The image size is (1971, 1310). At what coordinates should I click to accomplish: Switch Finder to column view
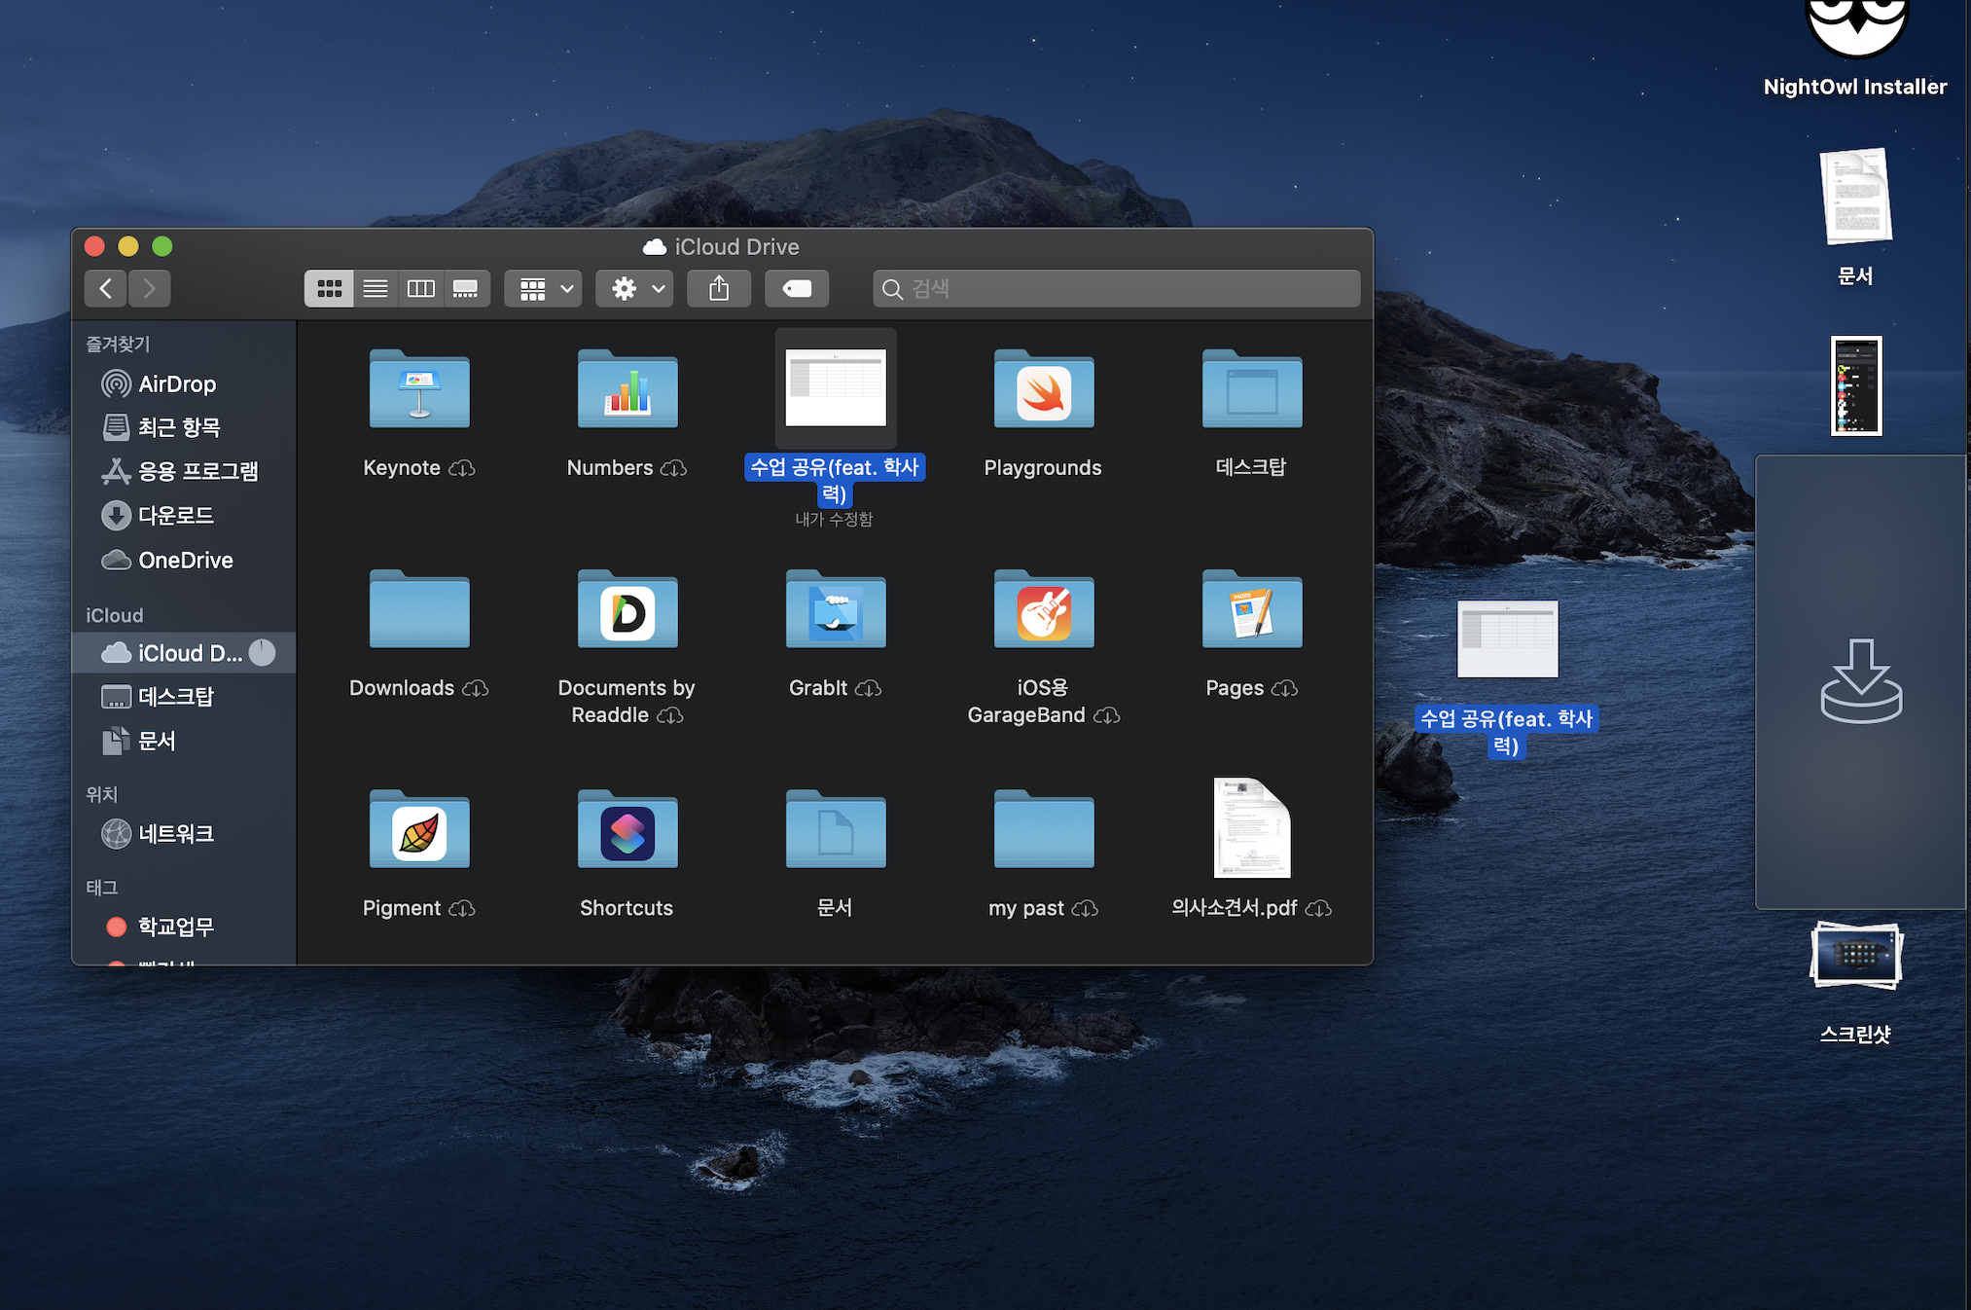420,289
